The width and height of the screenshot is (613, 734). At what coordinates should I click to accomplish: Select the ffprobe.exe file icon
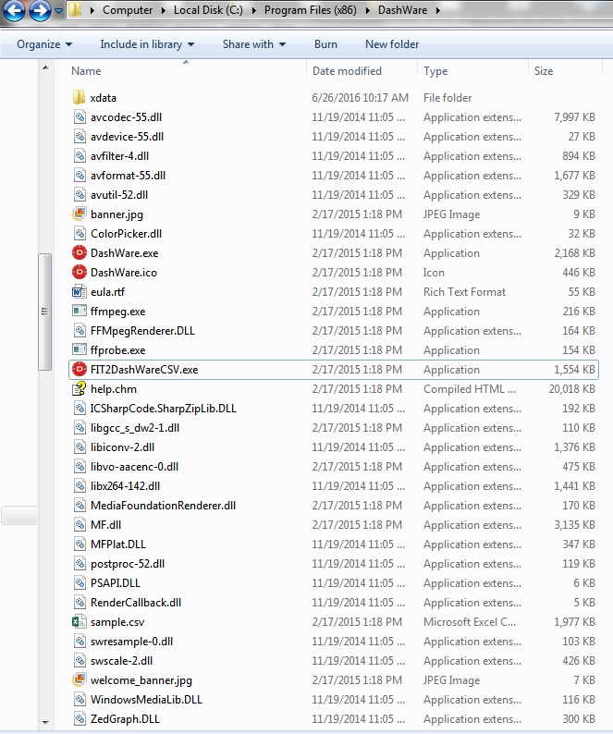(80, 349)
